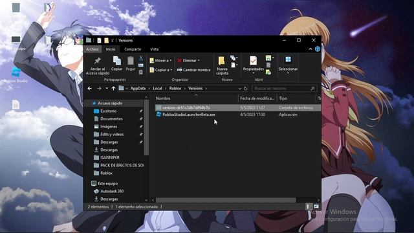Click Cambiar nombre rename button
The width and height of the screenshot is (414, 233).
tap(194, 70)
